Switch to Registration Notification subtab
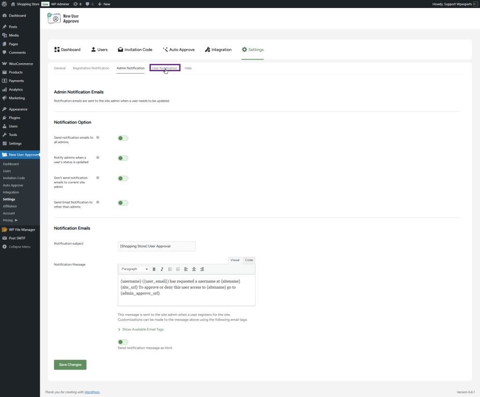This screenshot has width=480, height=397. point(91,68)
